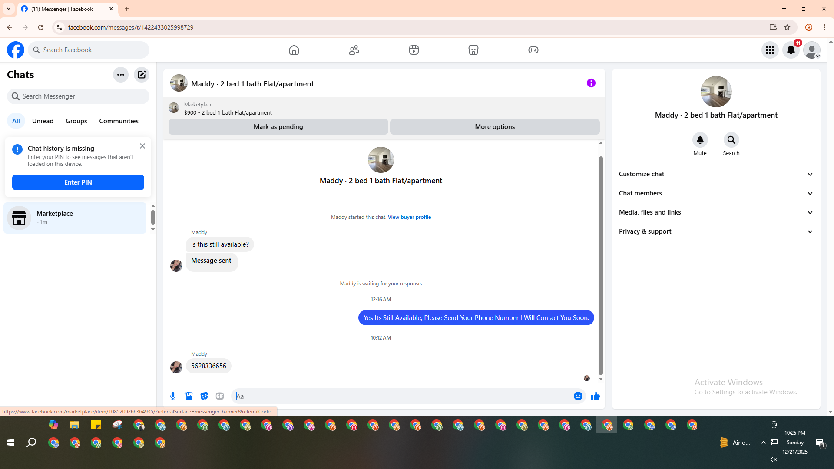Click the 5628336656 message bubble
The image size is (834, 469).
click(208, 366)
